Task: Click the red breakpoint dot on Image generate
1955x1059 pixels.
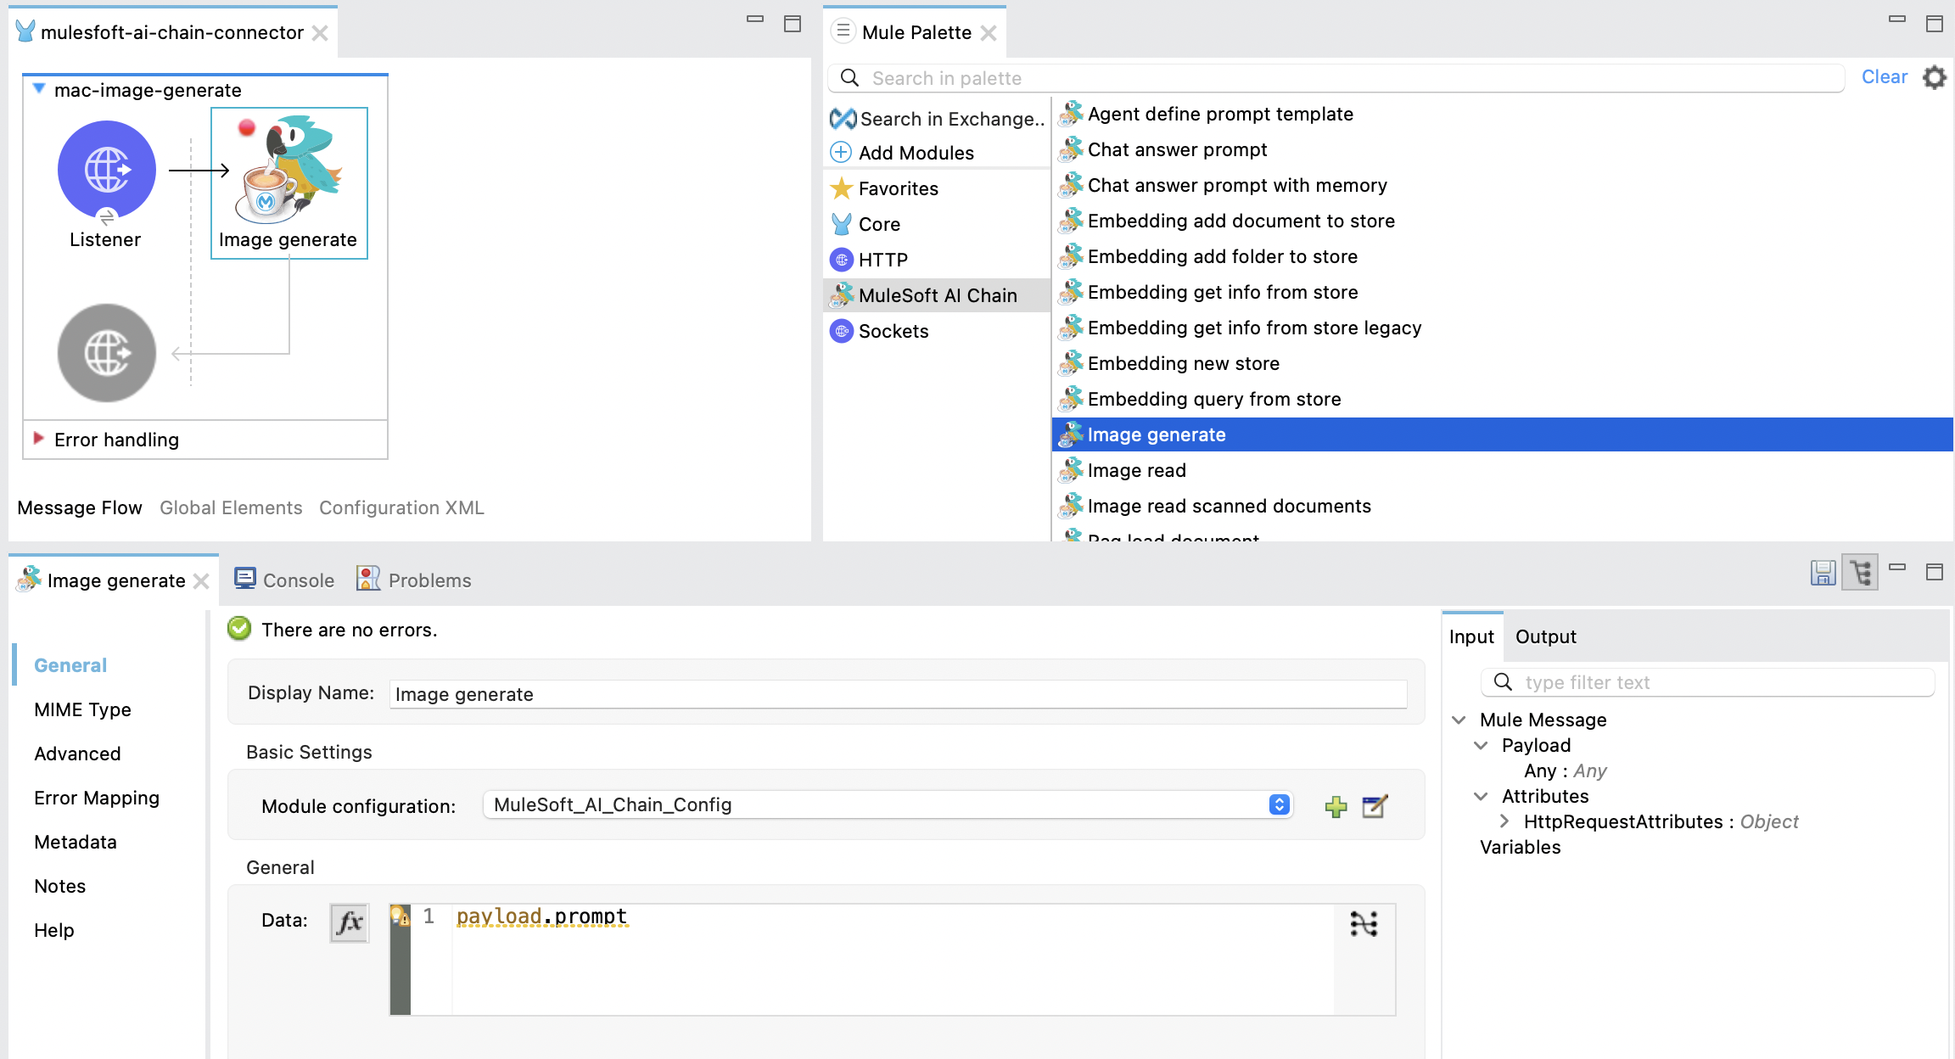Action: (x=247, y=127)
